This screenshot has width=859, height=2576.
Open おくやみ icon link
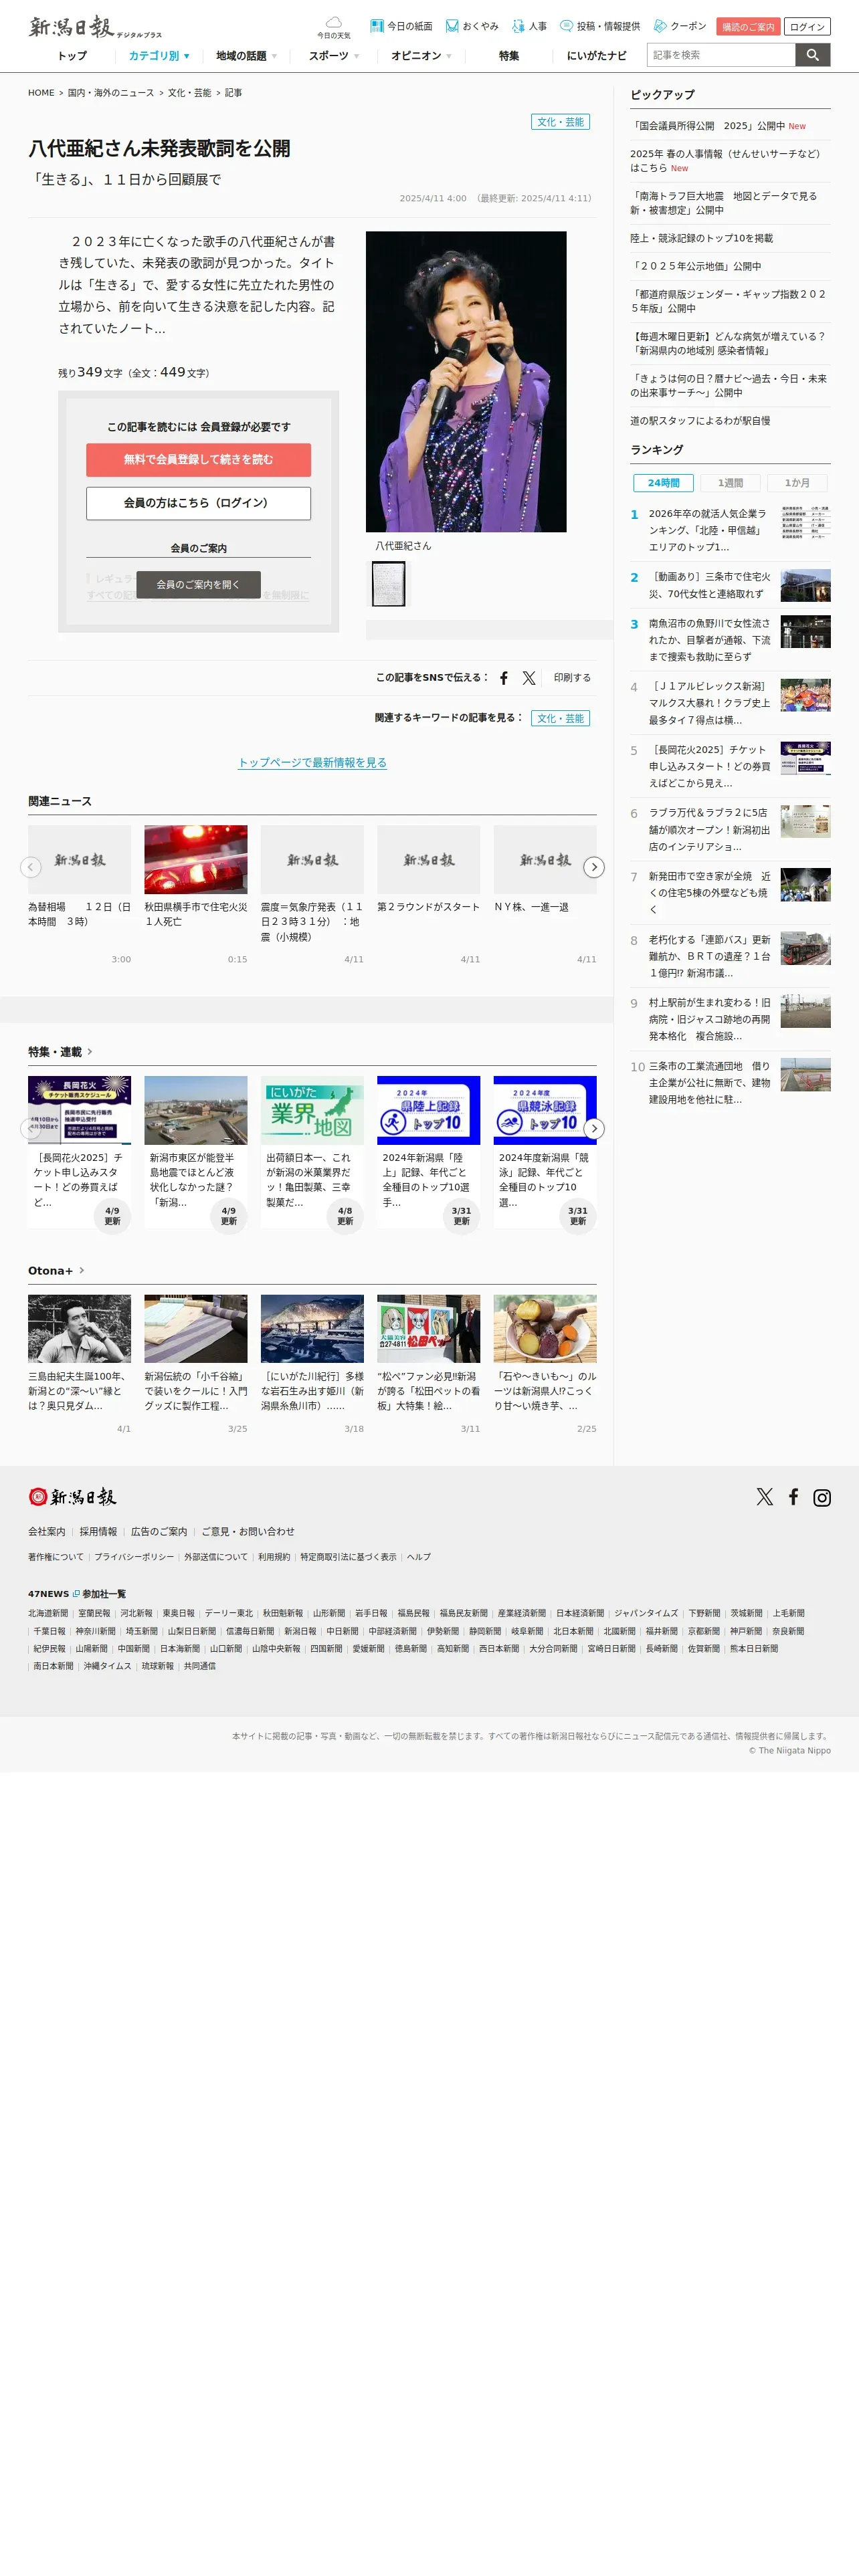pos(472,26)
